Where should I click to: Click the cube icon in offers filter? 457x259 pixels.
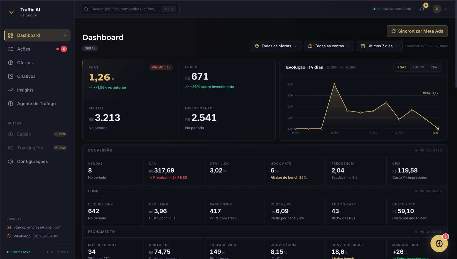point(257,46)
